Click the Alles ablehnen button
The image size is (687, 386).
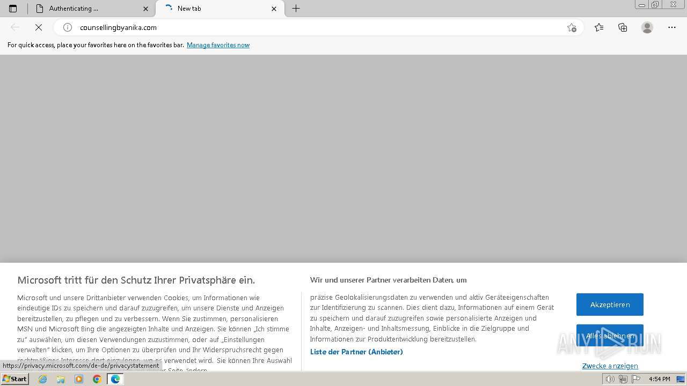610,336
